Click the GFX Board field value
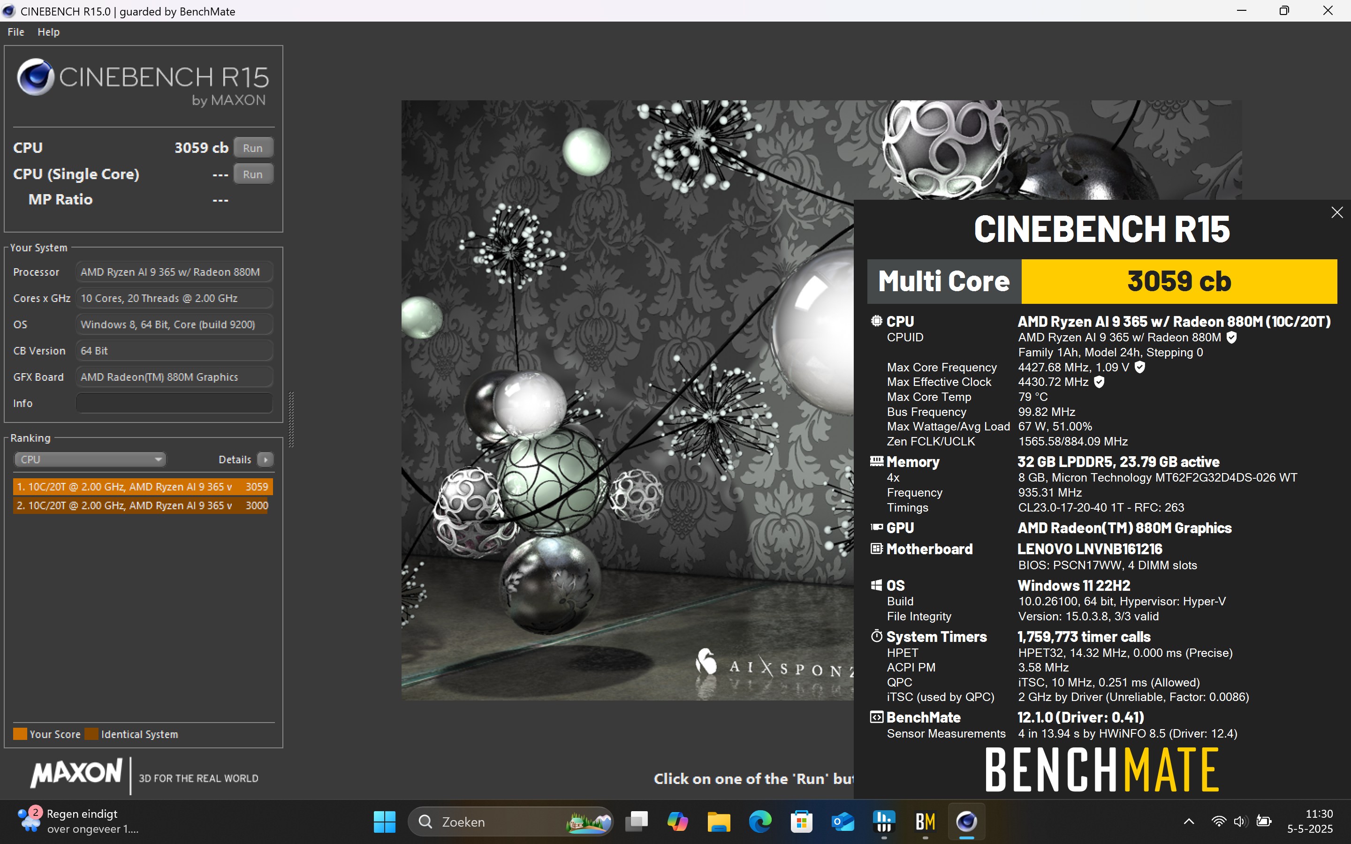The height and width of the screenshot is (844, 1351). [x=174, y=377]
